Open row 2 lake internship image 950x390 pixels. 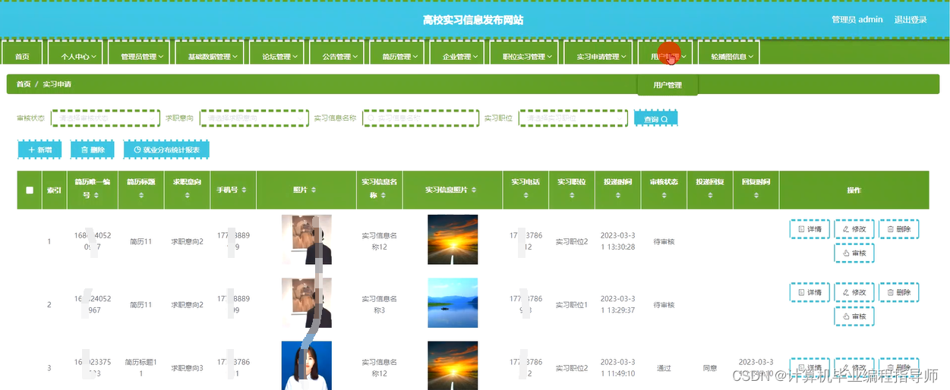pos(453,303)
